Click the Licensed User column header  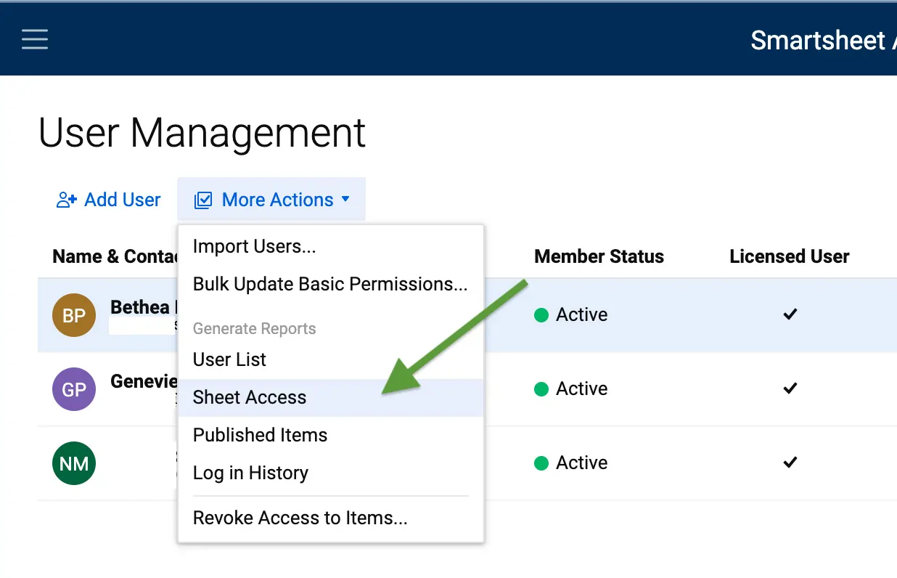(790, 256)
